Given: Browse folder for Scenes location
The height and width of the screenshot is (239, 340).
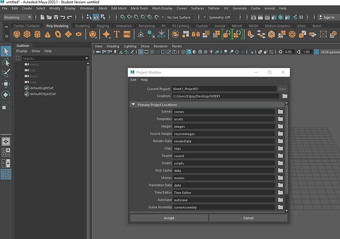Looking at the screenshot, I should (x=280, y=112).
